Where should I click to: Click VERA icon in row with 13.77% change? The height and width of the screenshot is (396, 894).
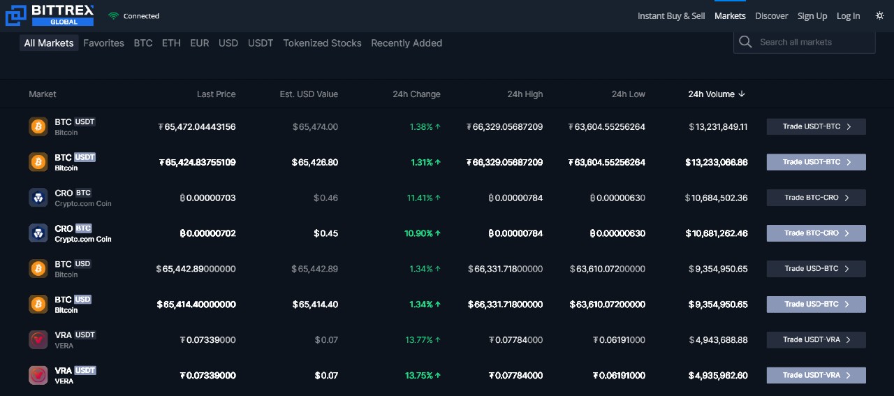pos(38,340)
